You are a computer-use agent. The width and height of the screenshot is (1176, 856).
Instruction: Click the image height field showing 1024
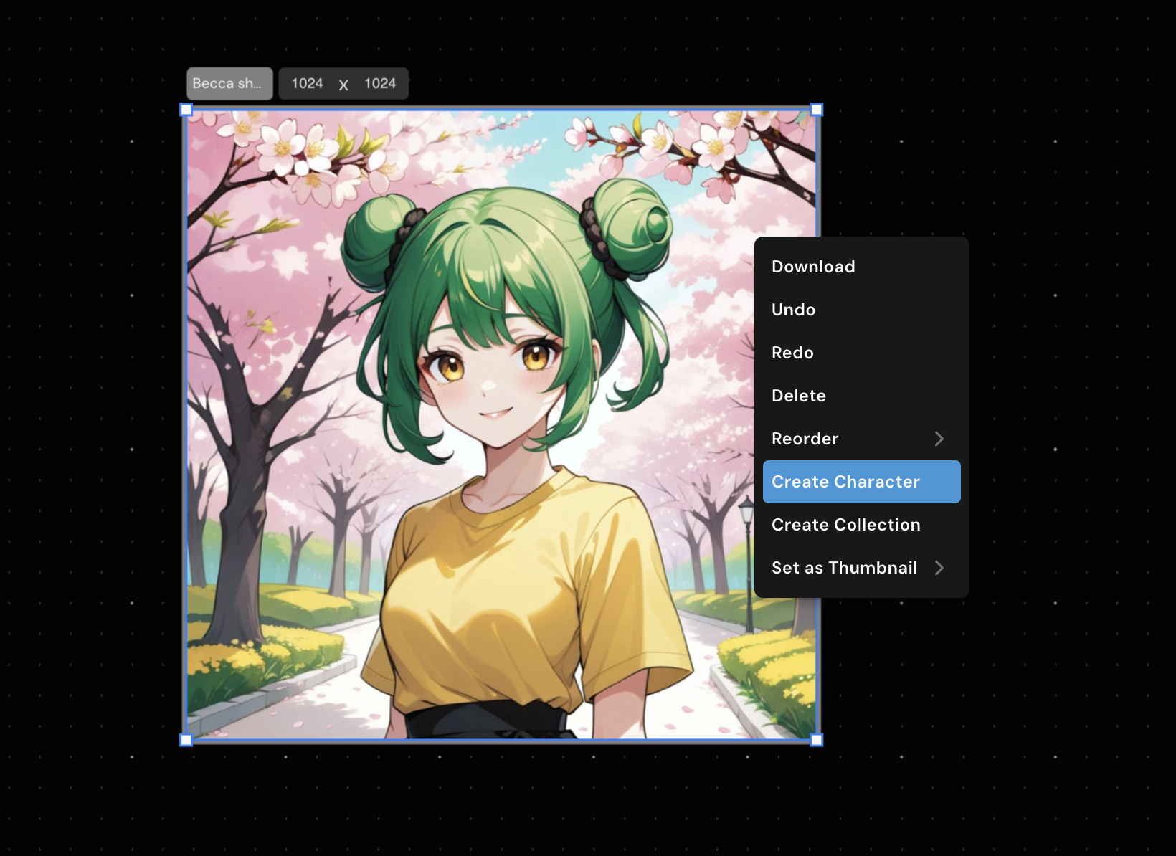click(380, 83)
